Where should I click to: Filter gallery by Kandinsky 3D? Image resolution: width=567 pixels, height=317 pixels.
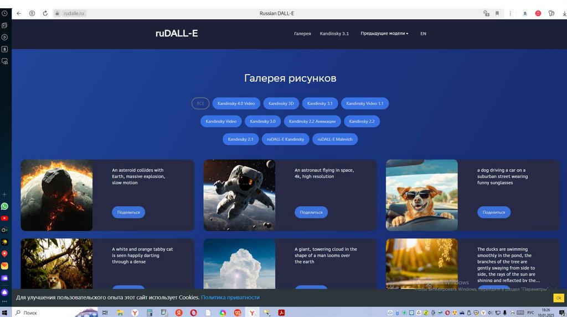coord(281,103)
